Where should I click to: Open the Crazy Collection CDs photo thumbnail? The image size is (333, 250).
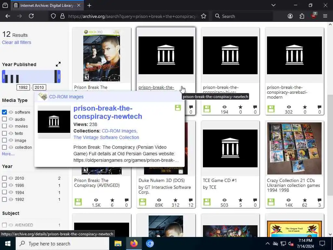pos(294,148)
